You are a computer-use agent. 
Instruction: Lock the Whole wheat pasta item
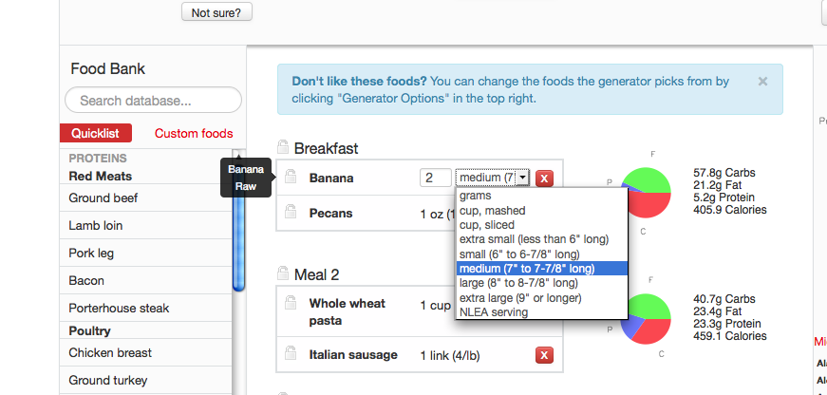pos(291,303)
